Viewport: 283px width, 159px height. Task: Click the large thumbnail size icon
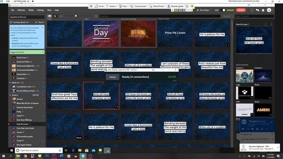(96, 16)
